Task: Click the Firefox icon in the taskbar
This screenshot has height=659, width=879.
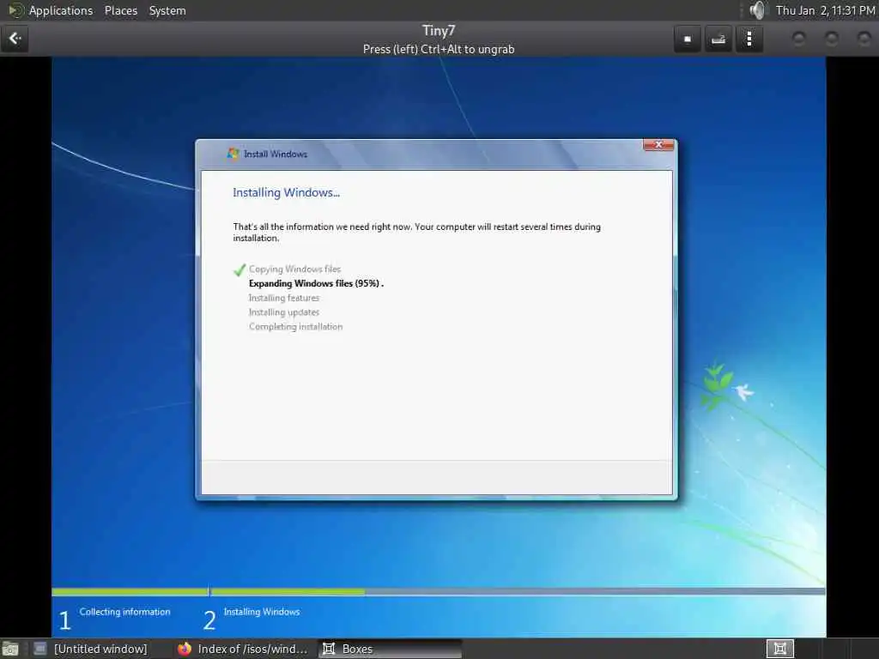Action: 185,649
